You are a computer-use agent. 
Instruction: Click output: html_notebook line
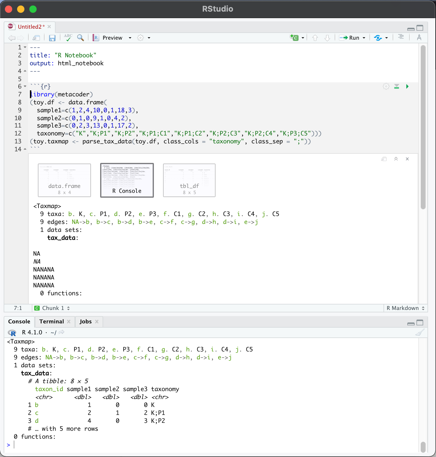click(67, 63)
